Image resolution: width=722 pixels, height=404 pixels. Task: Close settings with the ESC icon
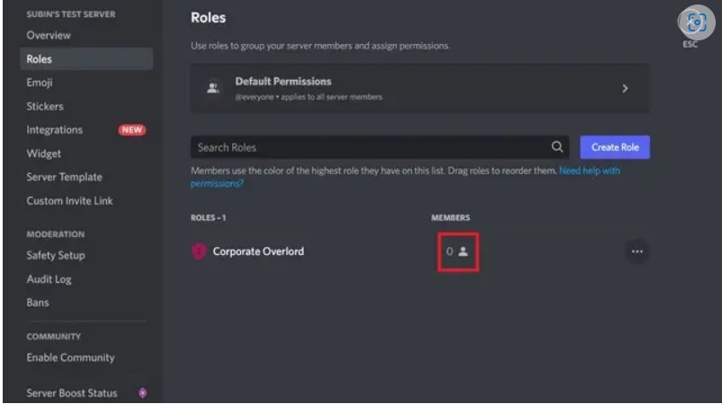(691, 22)
